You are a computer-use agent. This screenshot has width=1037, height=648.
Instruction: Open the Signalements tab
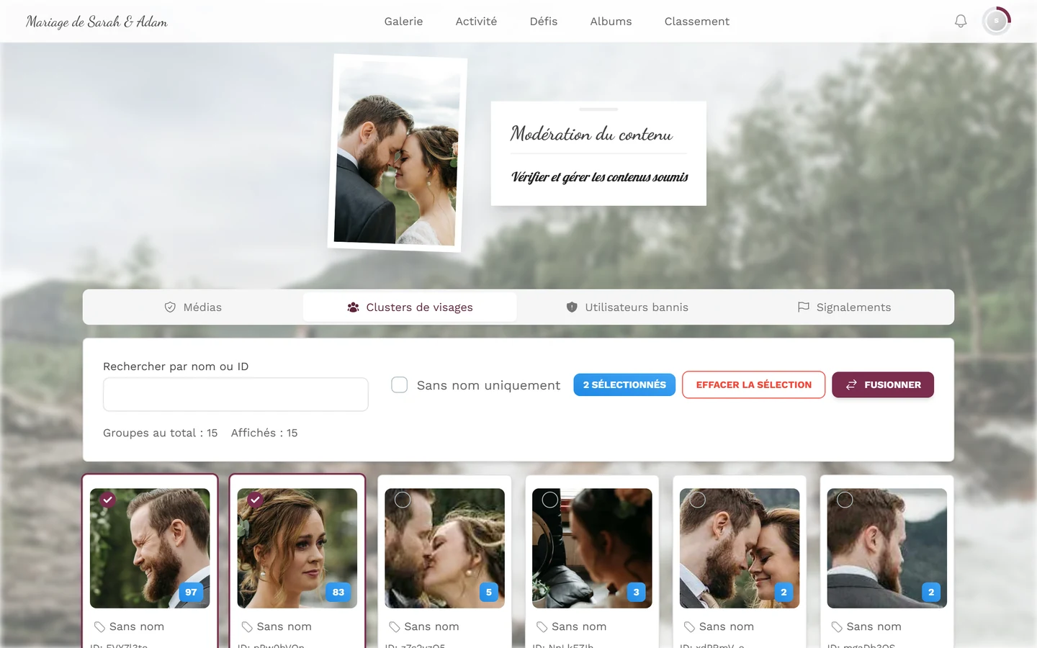[x=844, y=307]
